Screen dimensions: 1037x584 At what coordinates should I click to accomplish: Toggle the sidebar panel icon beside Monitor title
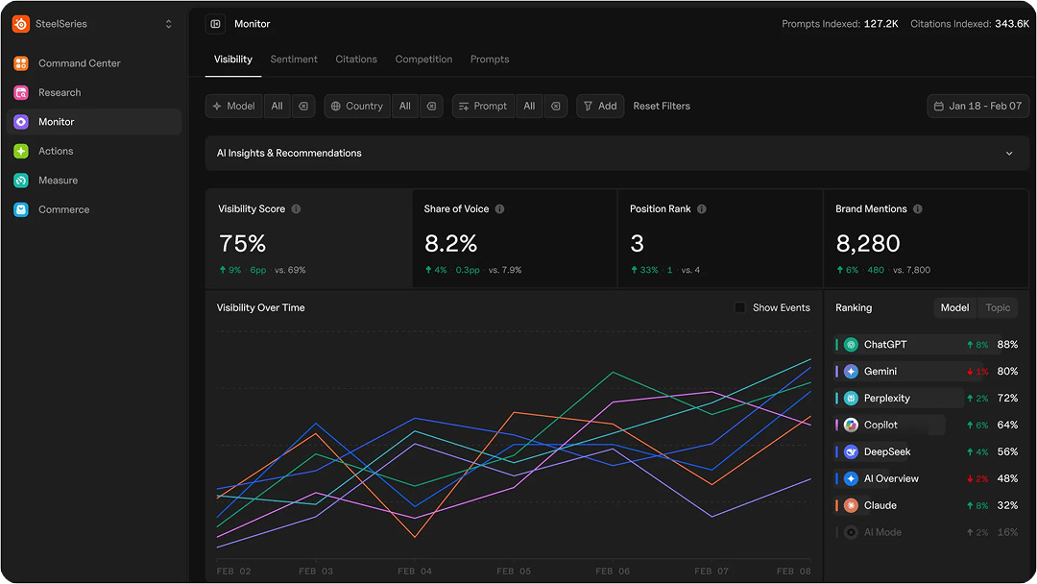pos(216,24)
